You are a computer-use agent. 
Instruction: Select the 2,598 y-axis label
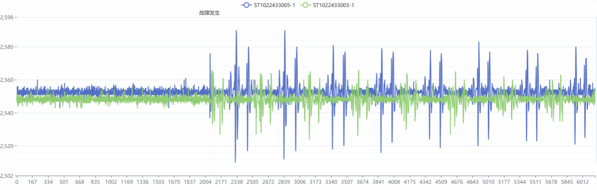pos(8,17)
